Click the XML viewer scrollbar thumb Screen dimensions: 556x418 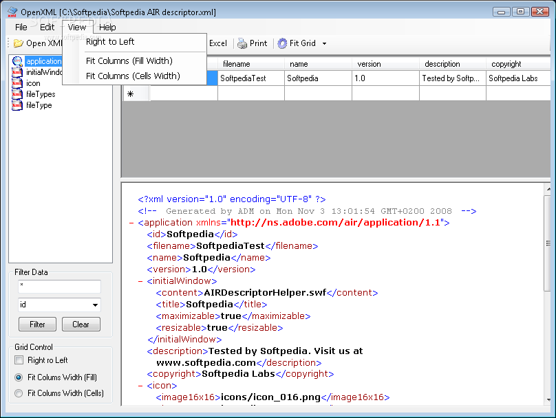[548, 243]
